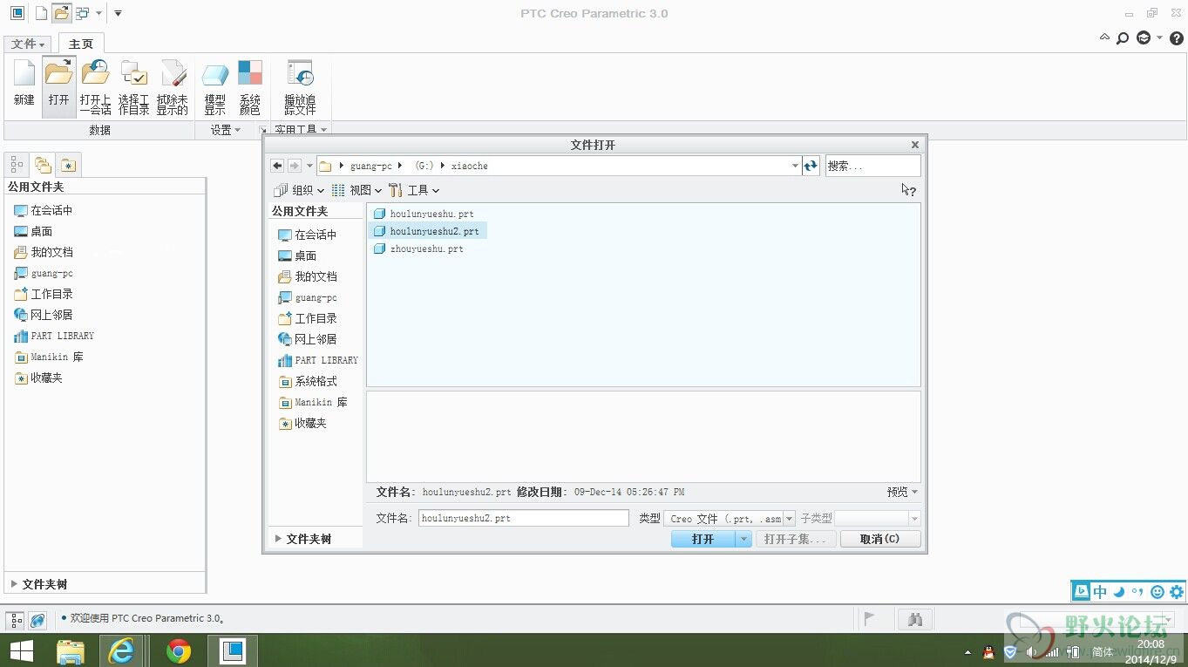Switch to the model tree navigator tab
This screenshot has width=1188, height=667.
[x=17, y=164]
